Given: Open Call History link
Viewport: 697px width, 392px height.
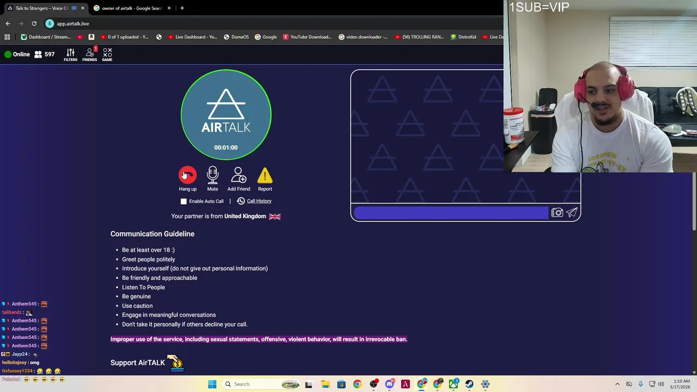Looking at the screenshot, I should click(259, 201).
